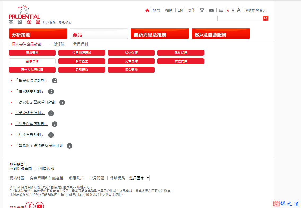
Task: Select the 教育基金 category button
Action: (x=82, y=61)
